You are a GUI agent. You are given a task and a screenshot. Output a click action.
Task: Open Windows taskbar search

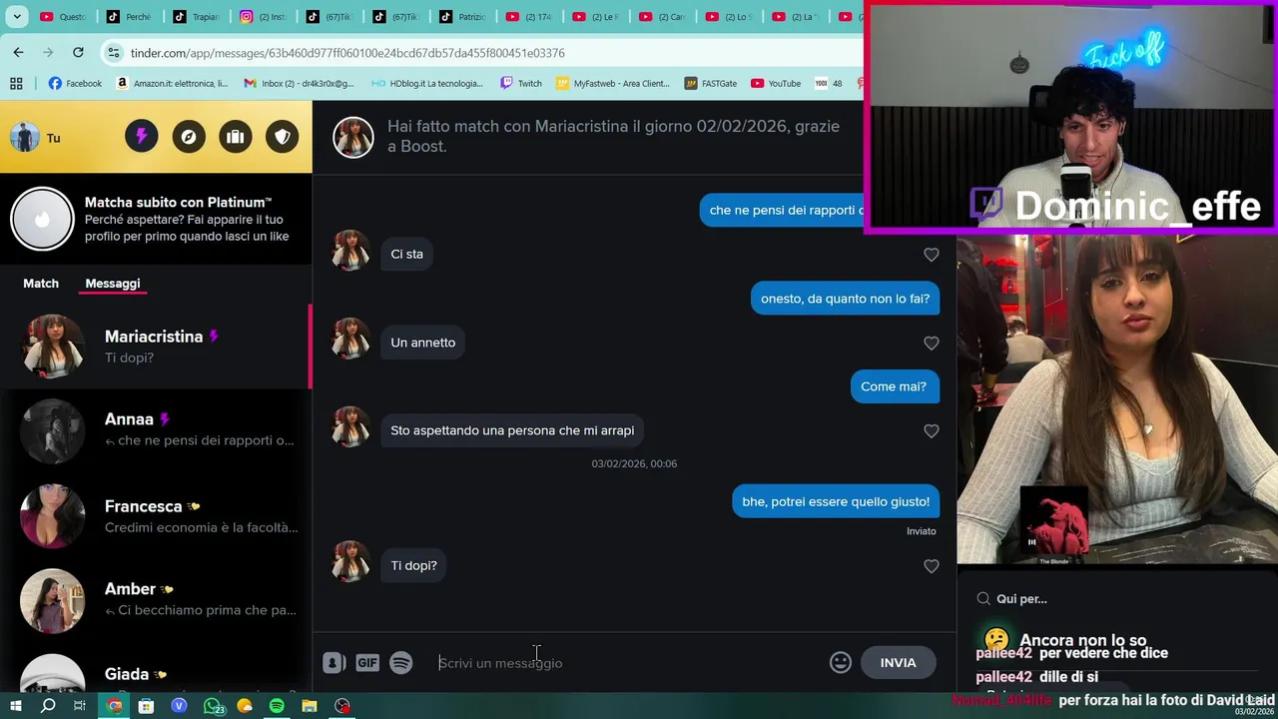(48, 706)
